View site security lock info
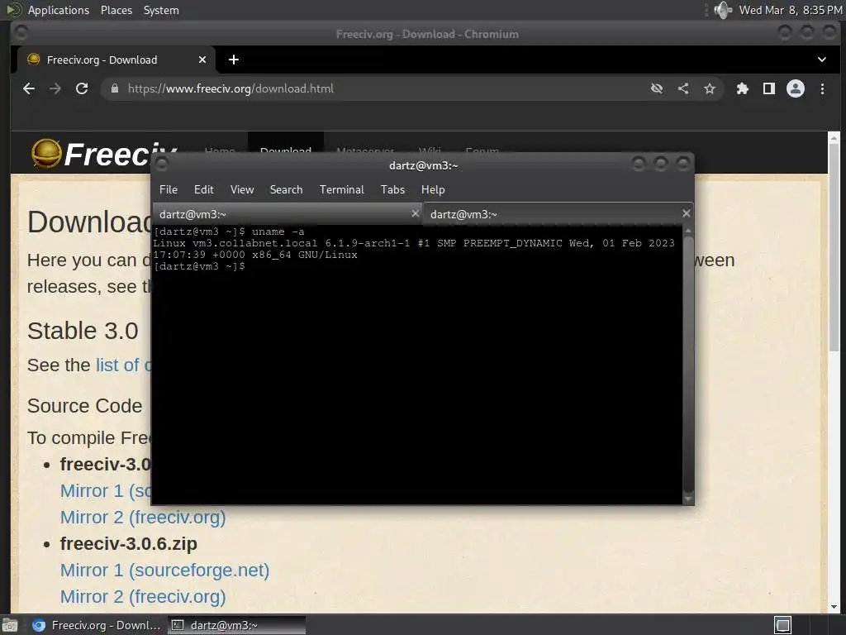Screen dimensions: 846x635 tap(114, 88)
